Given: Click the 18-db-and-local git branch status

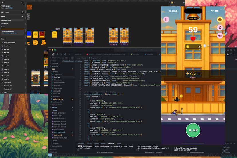Looking at the screenshot, I should tap(60, 155).
